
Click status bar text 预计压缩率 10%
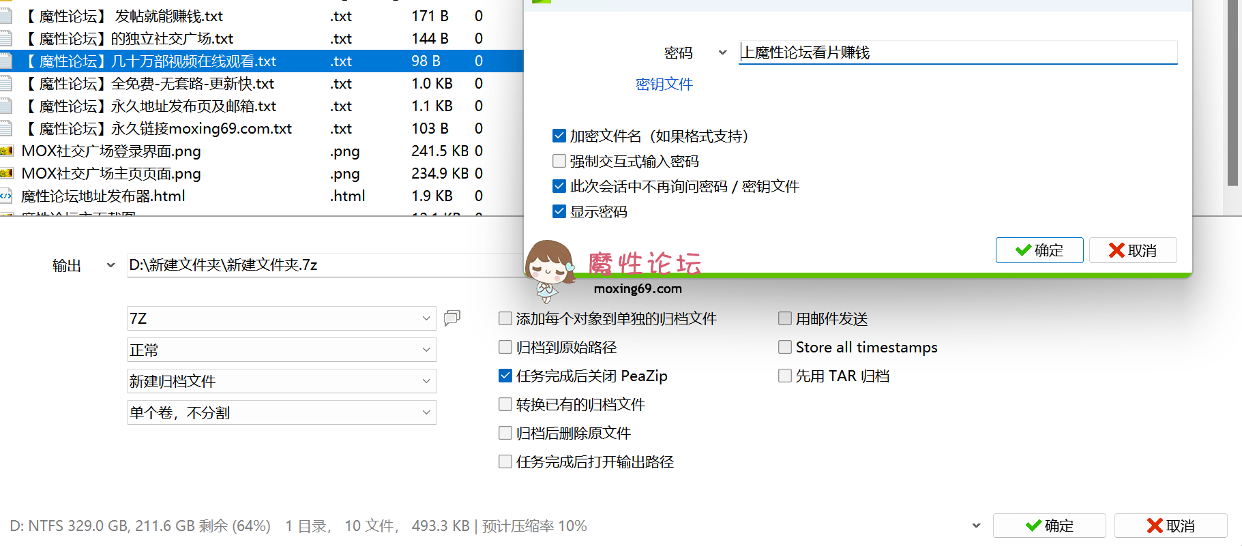[x=535, y=526]
